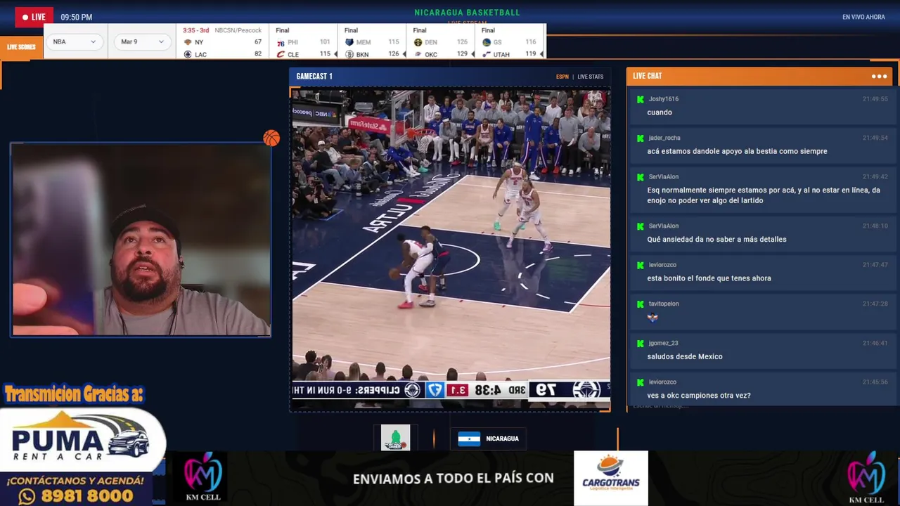The height and width of the screenshot is (506, 900).
Task: Click username Joshy1616 in chat
Action: pos(663,99)
